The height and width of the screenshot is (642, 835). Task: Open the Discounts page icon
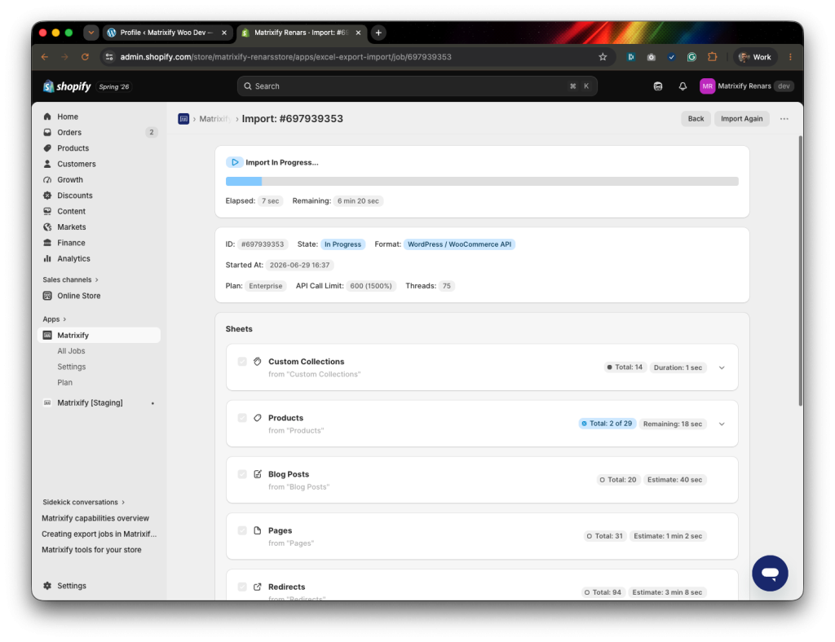pos(47,196)
